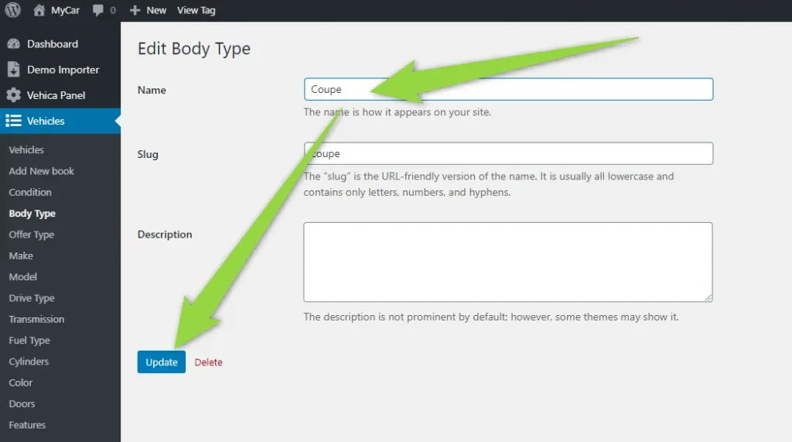Click the Edit Body Type heading

click(194, 49)
